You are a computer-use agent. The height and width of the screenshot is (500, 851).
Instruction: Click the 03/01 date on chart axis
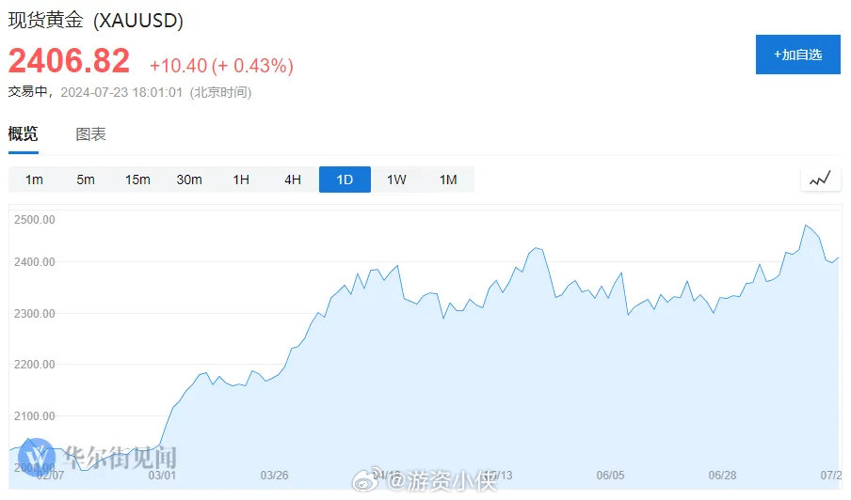[x=162, y=476]
